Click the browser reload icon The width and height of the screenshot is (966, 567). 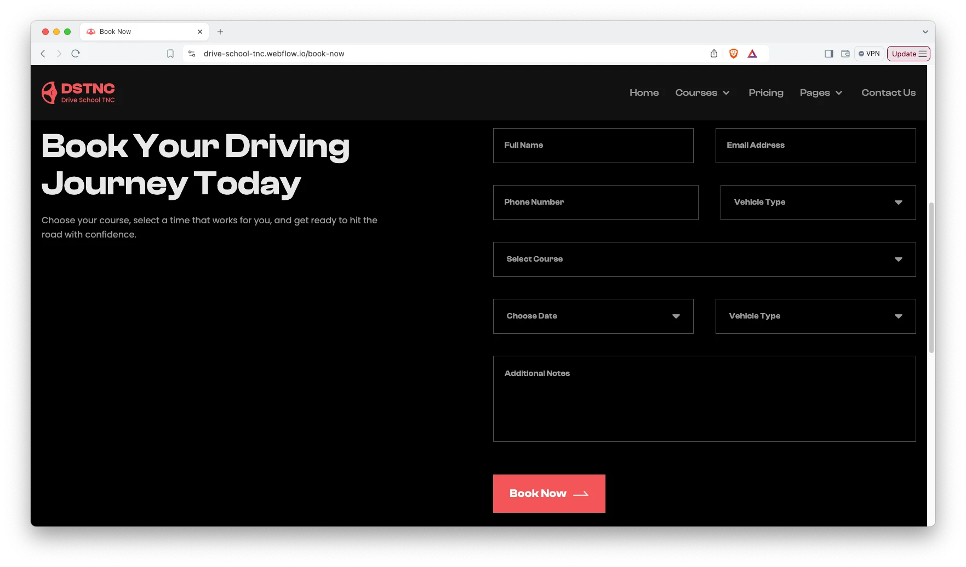coord(76,54)
